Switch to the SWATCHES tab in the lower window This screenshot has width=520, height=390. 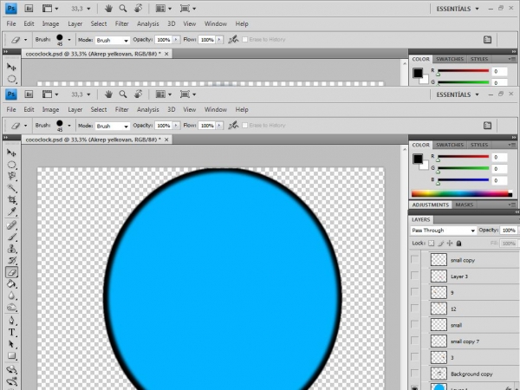tap(450, 145)
